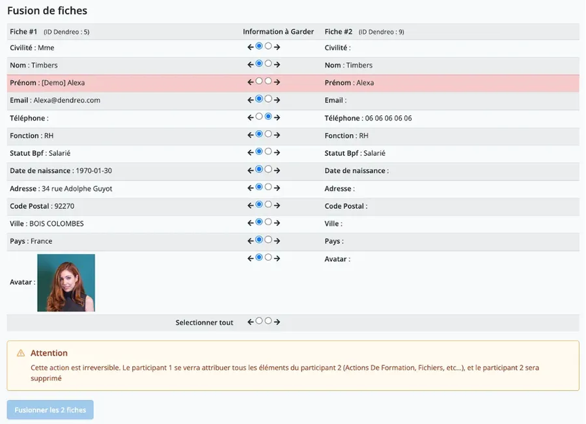This screenshot has width=586, height=424.
Task: Click the left arrow in the Téléphone row
Action: point(251,117)
